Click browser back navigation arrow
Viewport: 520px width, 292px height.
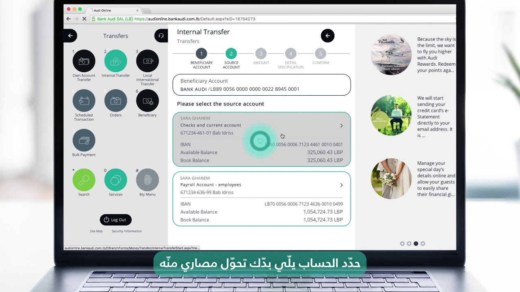(x=69, y=19)
